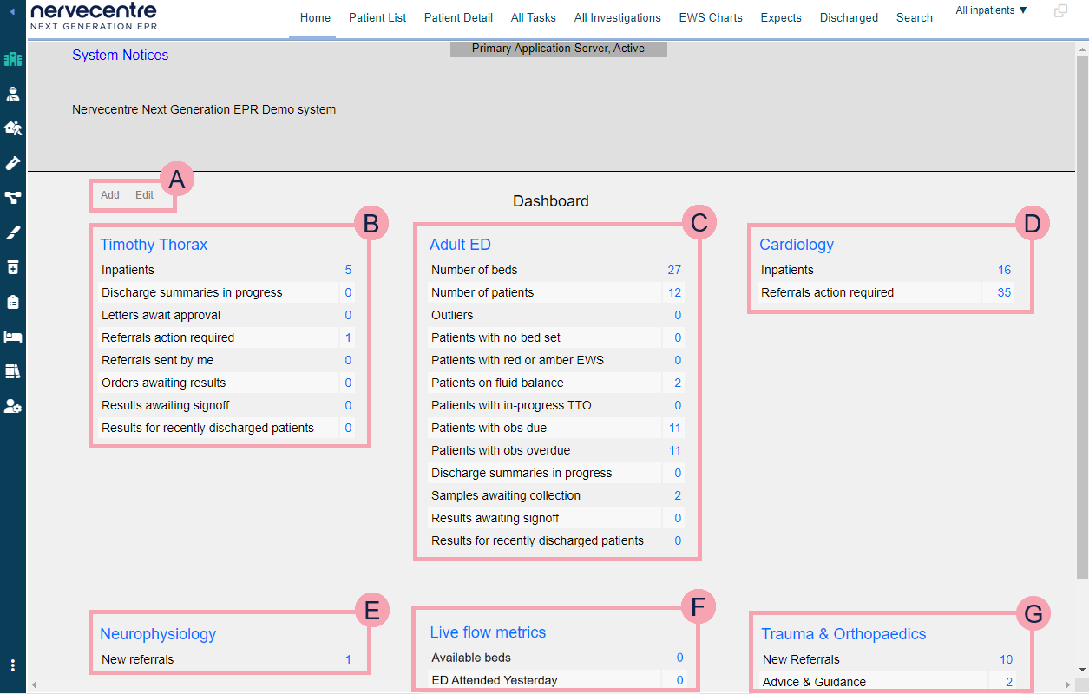Image resolution: width=1089 pixels, height=694 pixels.
Task: Click the books library icon in sidebar
Action: click(13, 371)
